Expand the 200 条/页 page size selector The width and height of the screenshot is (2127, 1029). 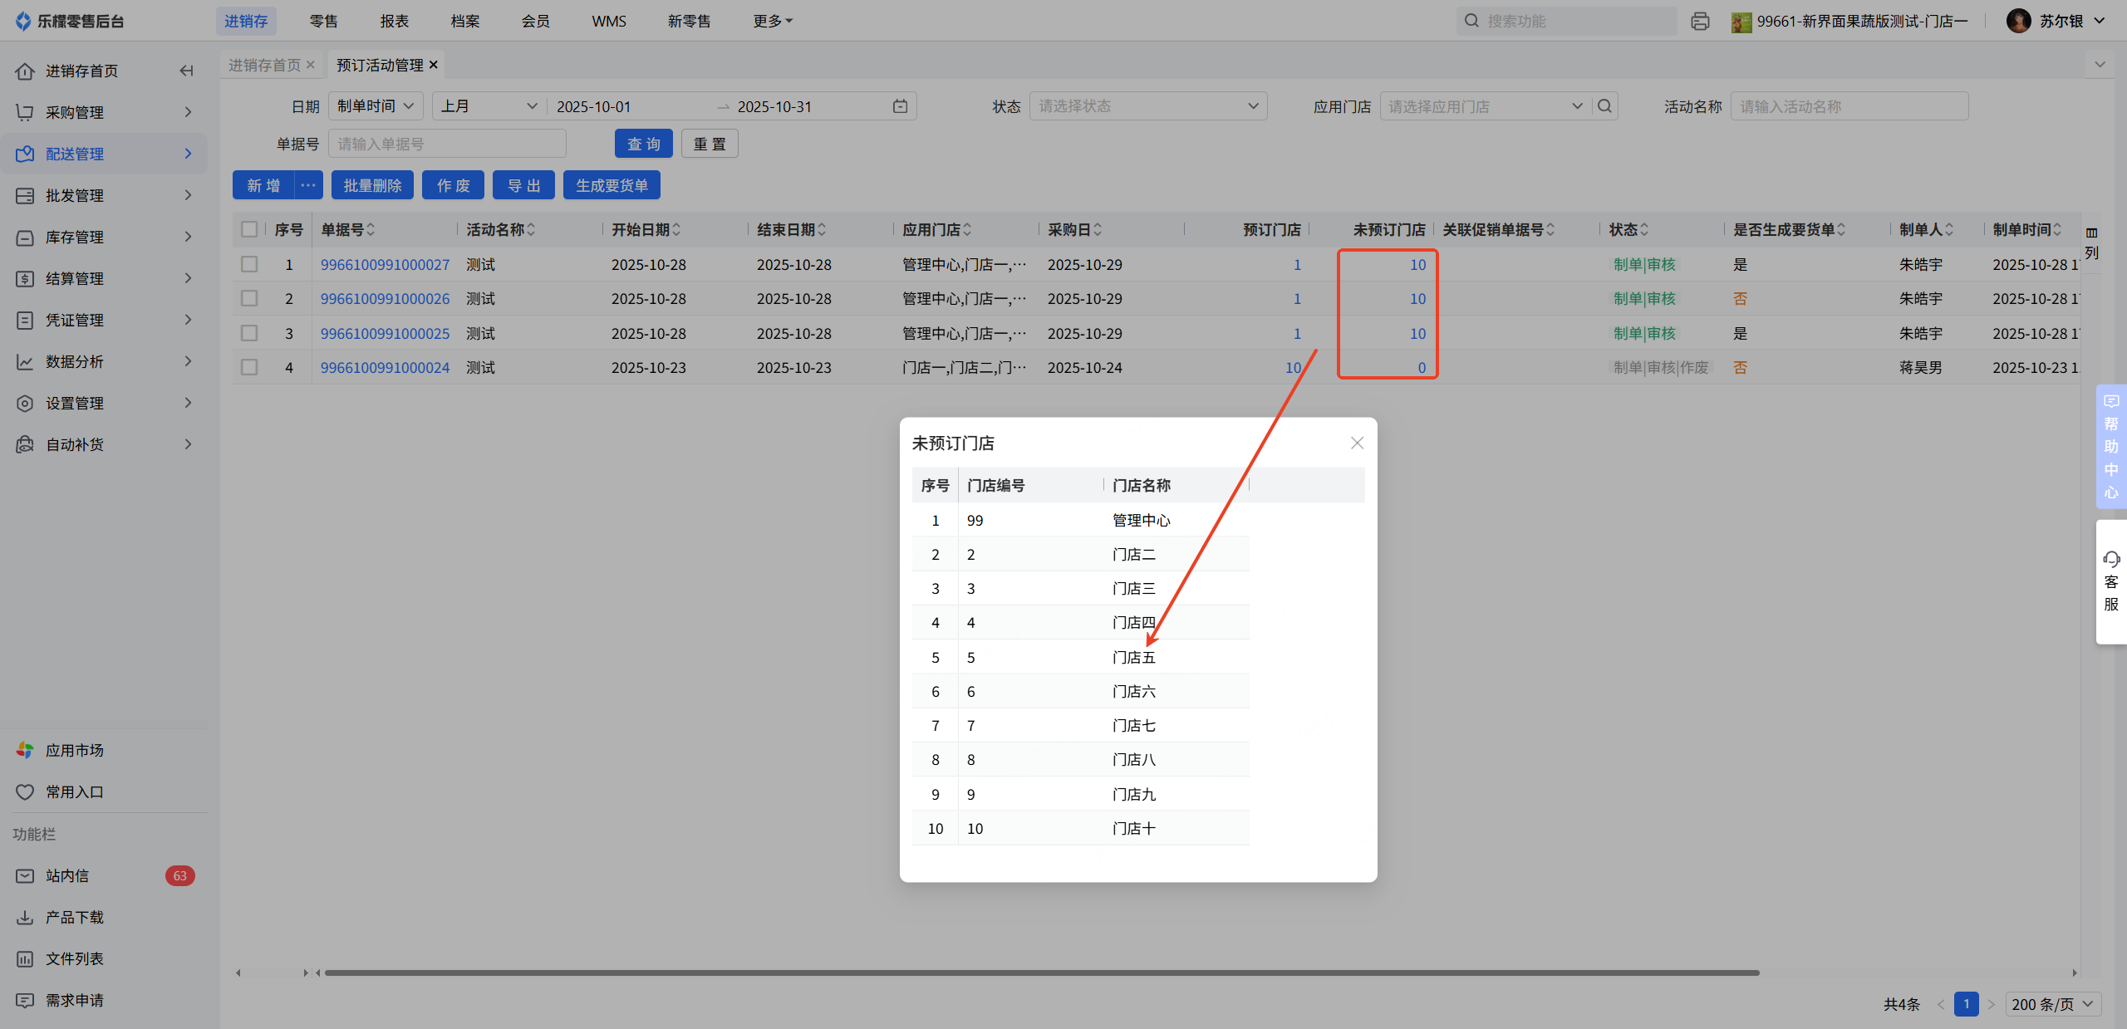[2052, 1004]
